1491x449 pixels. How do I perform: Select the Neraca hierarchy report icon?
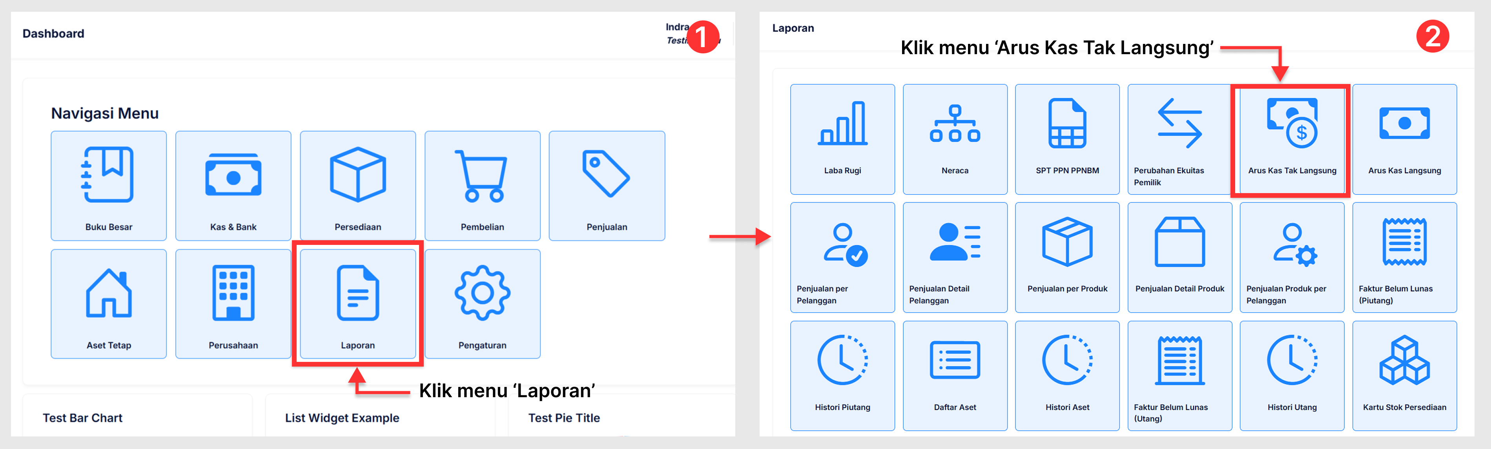(x=955, y=124)
